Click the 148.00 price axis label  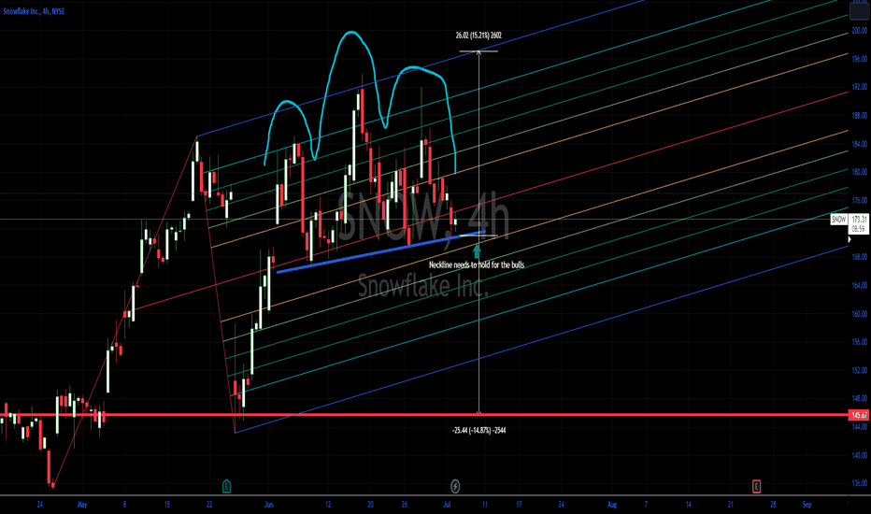pyautogui.click(x=859, y=398)
